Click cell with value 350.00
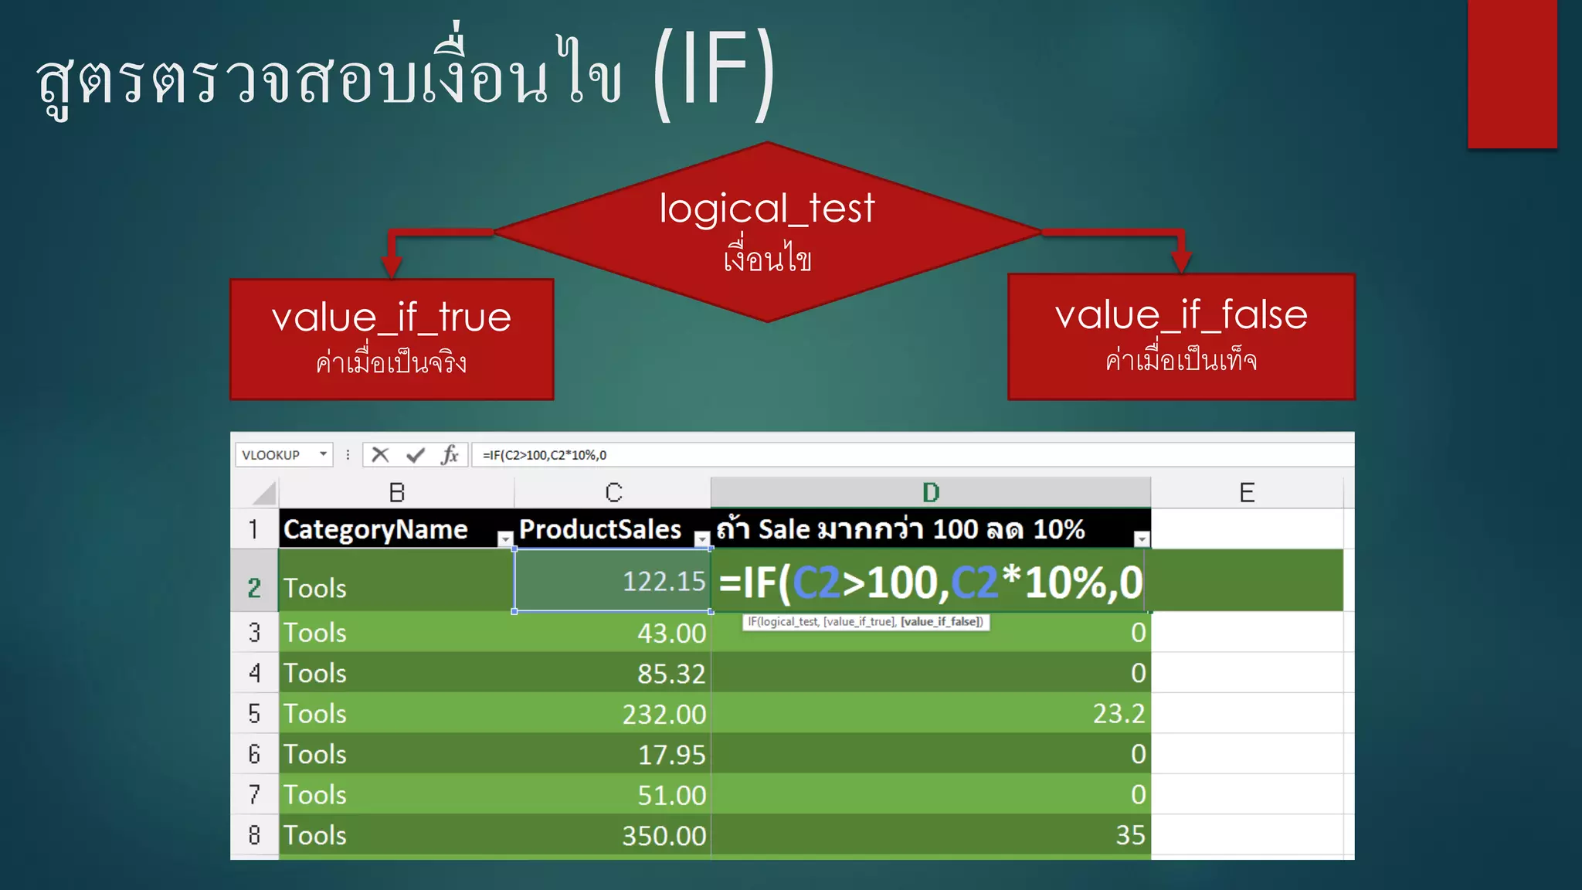Image resolution: width=1582 pixels, height=890 pixels. tap(613, 835)
